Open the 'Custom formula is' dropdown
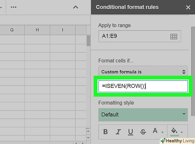 (x=143, y=72)
